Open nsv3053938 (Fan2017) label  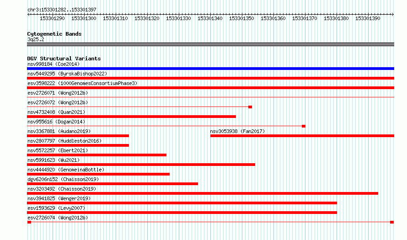tap(237, 131)
